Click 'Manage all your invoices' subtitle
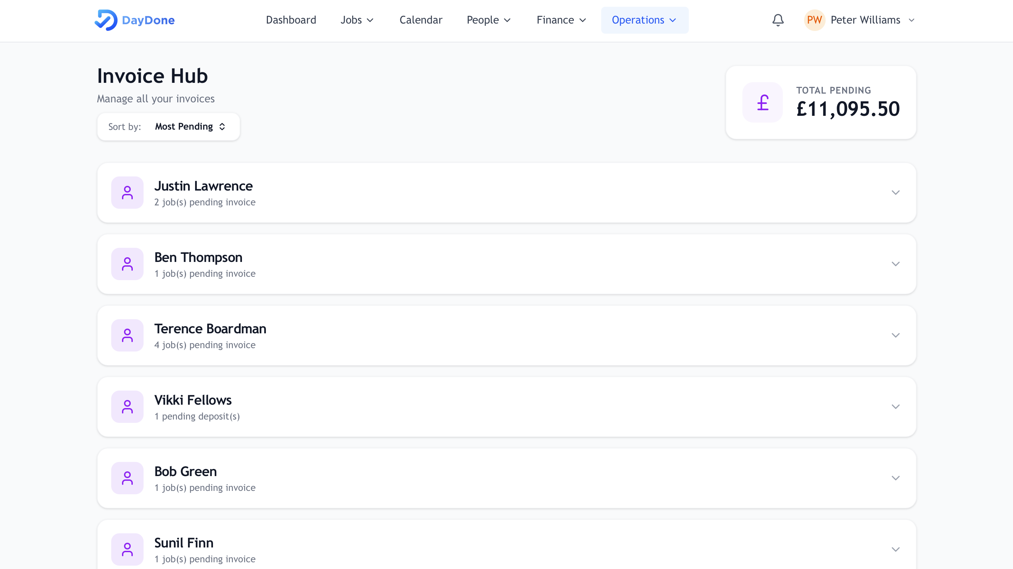Viewport: 1013px width, 569px height. click(156, 99)
